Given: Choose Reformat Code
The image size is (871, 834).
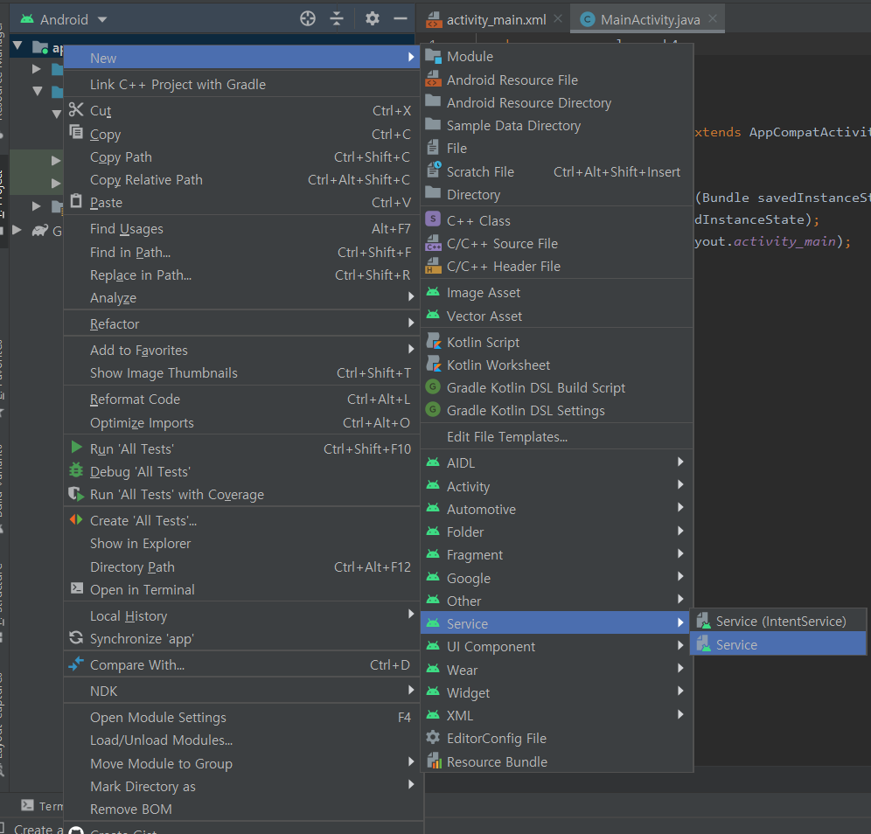Looking at the screenshot, I should [241, 400].
